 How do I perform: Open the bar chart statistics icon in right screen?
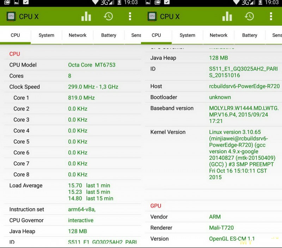click(x=227, y=16)
